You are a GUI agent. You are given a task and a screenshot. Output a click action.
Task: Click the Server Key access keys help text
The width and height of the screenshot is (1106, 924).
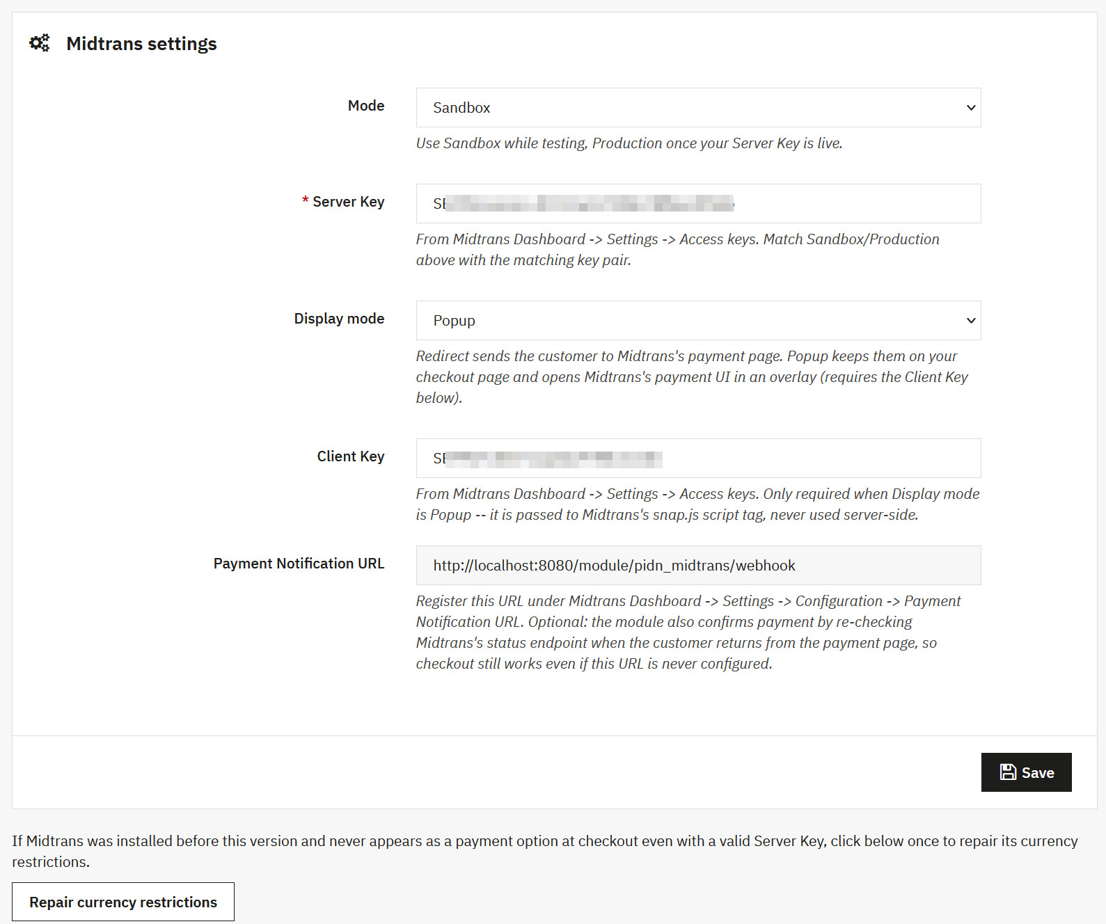[678, 250]
